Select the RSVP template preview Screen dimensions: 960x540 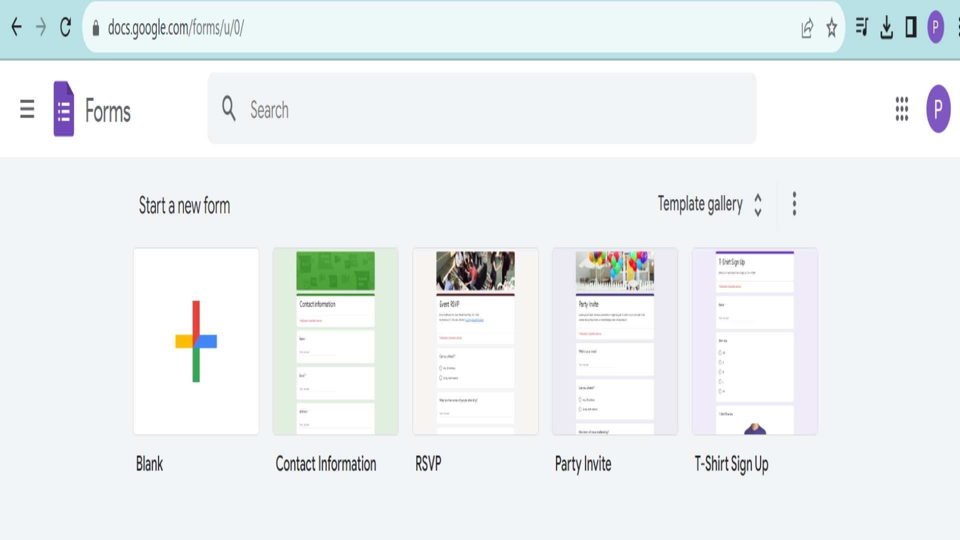pos(475,340)
